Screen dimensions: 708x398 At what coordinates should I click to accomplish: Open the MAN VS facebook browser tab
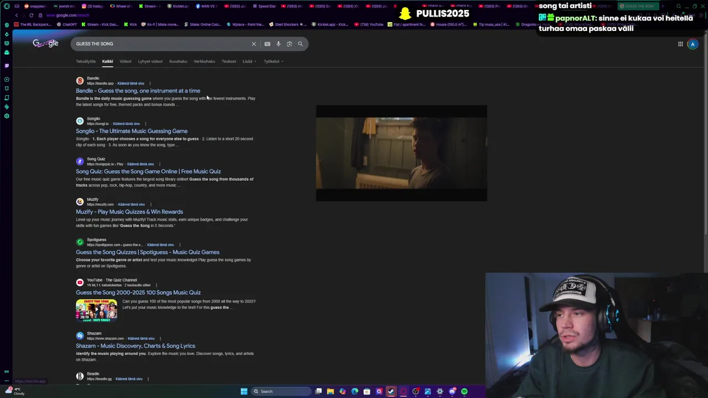[207, 6]
